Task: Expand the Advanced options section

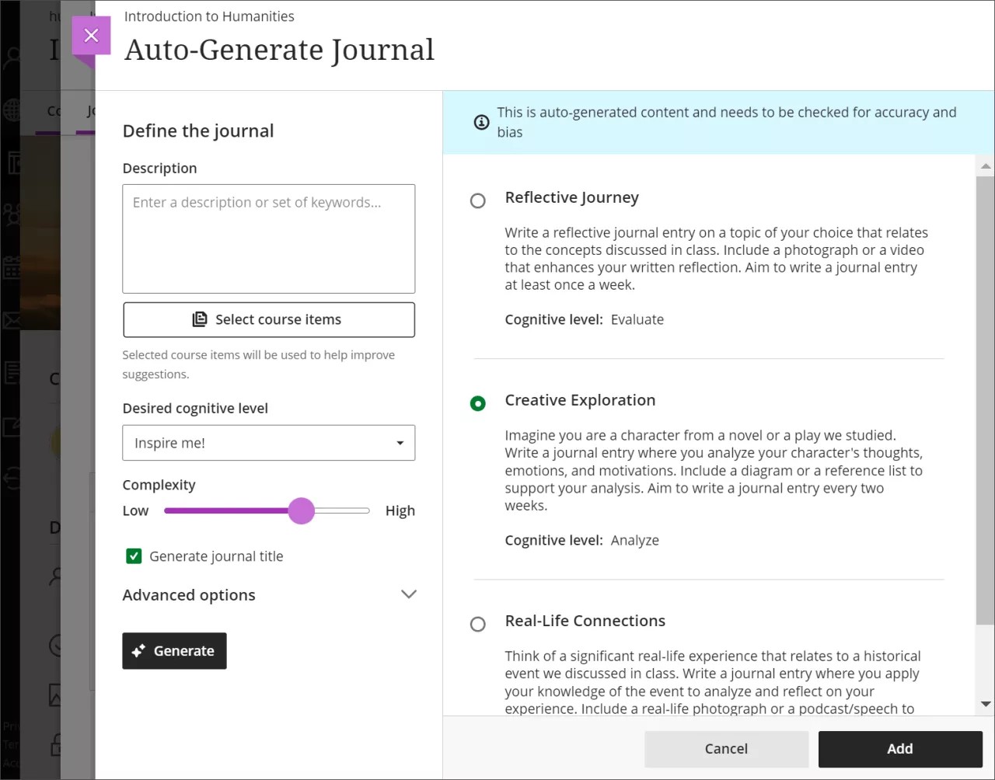Action: (x=408, y=594)
